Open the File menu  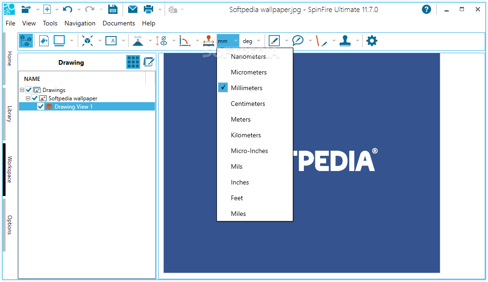click(x=10, y=23)
